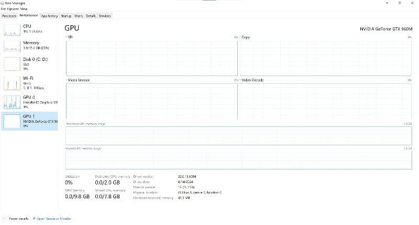This screenshot has height=225, width=419.
Task: Click the Disk 0 graph thumbnail
Action: (x=12, y=64)
